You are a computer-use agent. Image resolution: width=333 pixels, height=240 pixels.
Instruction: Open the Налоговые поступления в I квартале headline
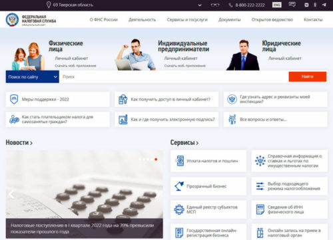(82, 229)
